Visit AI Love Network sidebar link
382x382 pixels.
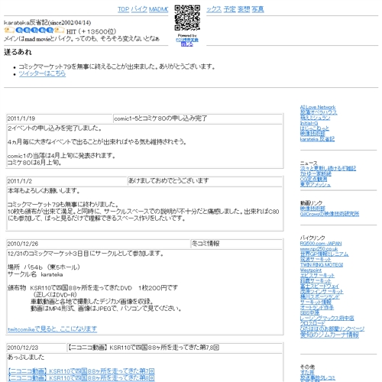(318, 107)
